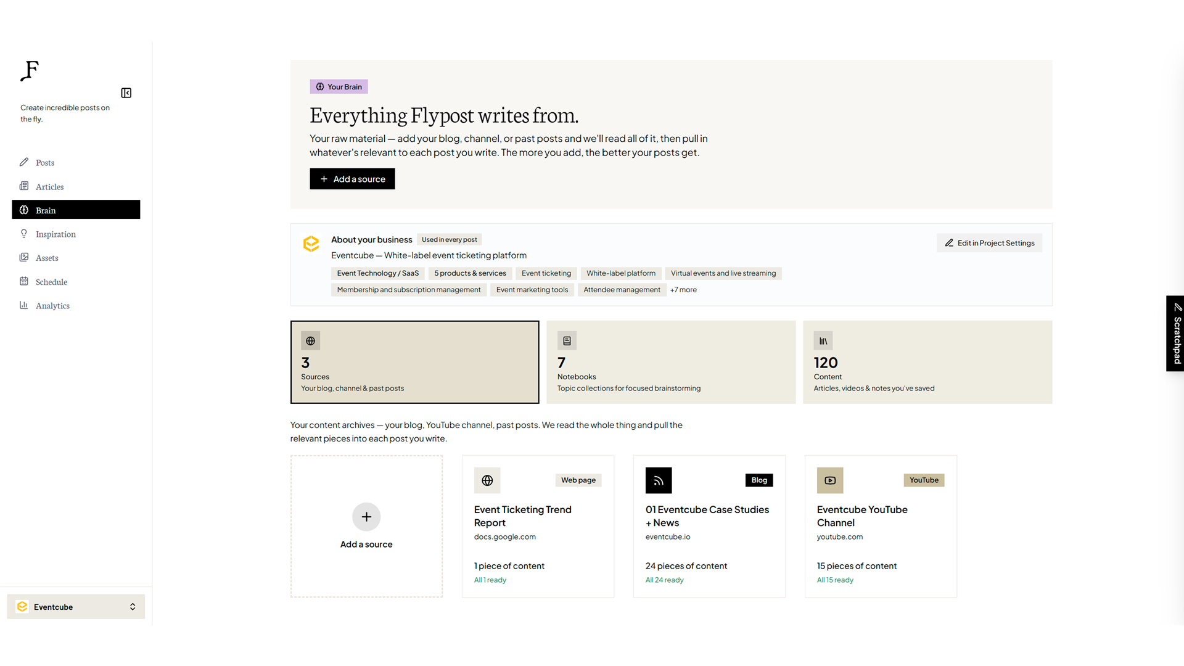
Task: Click the library icon on Content card
Action: click(823, 341)
